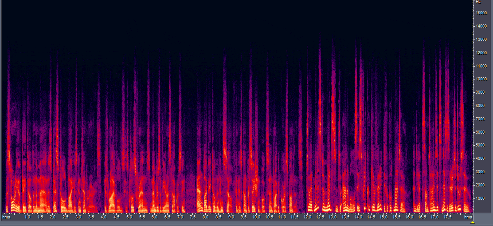Image resolution: width=493 pixels, height=226 pixels.
Task: Click the 8.5 mark on time ruler
Action: pos(218,217)
